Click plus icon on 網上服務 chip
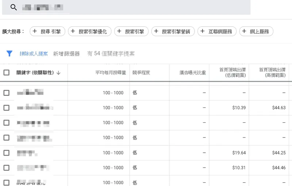Image resolution: width=292 pixels, height=186 pixels. tap(245, 31)
